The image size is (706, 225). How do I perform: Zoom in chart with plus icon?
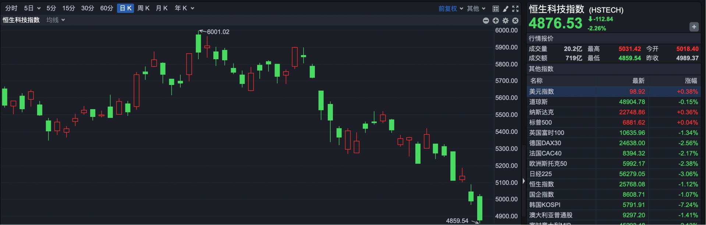[496, 21]
